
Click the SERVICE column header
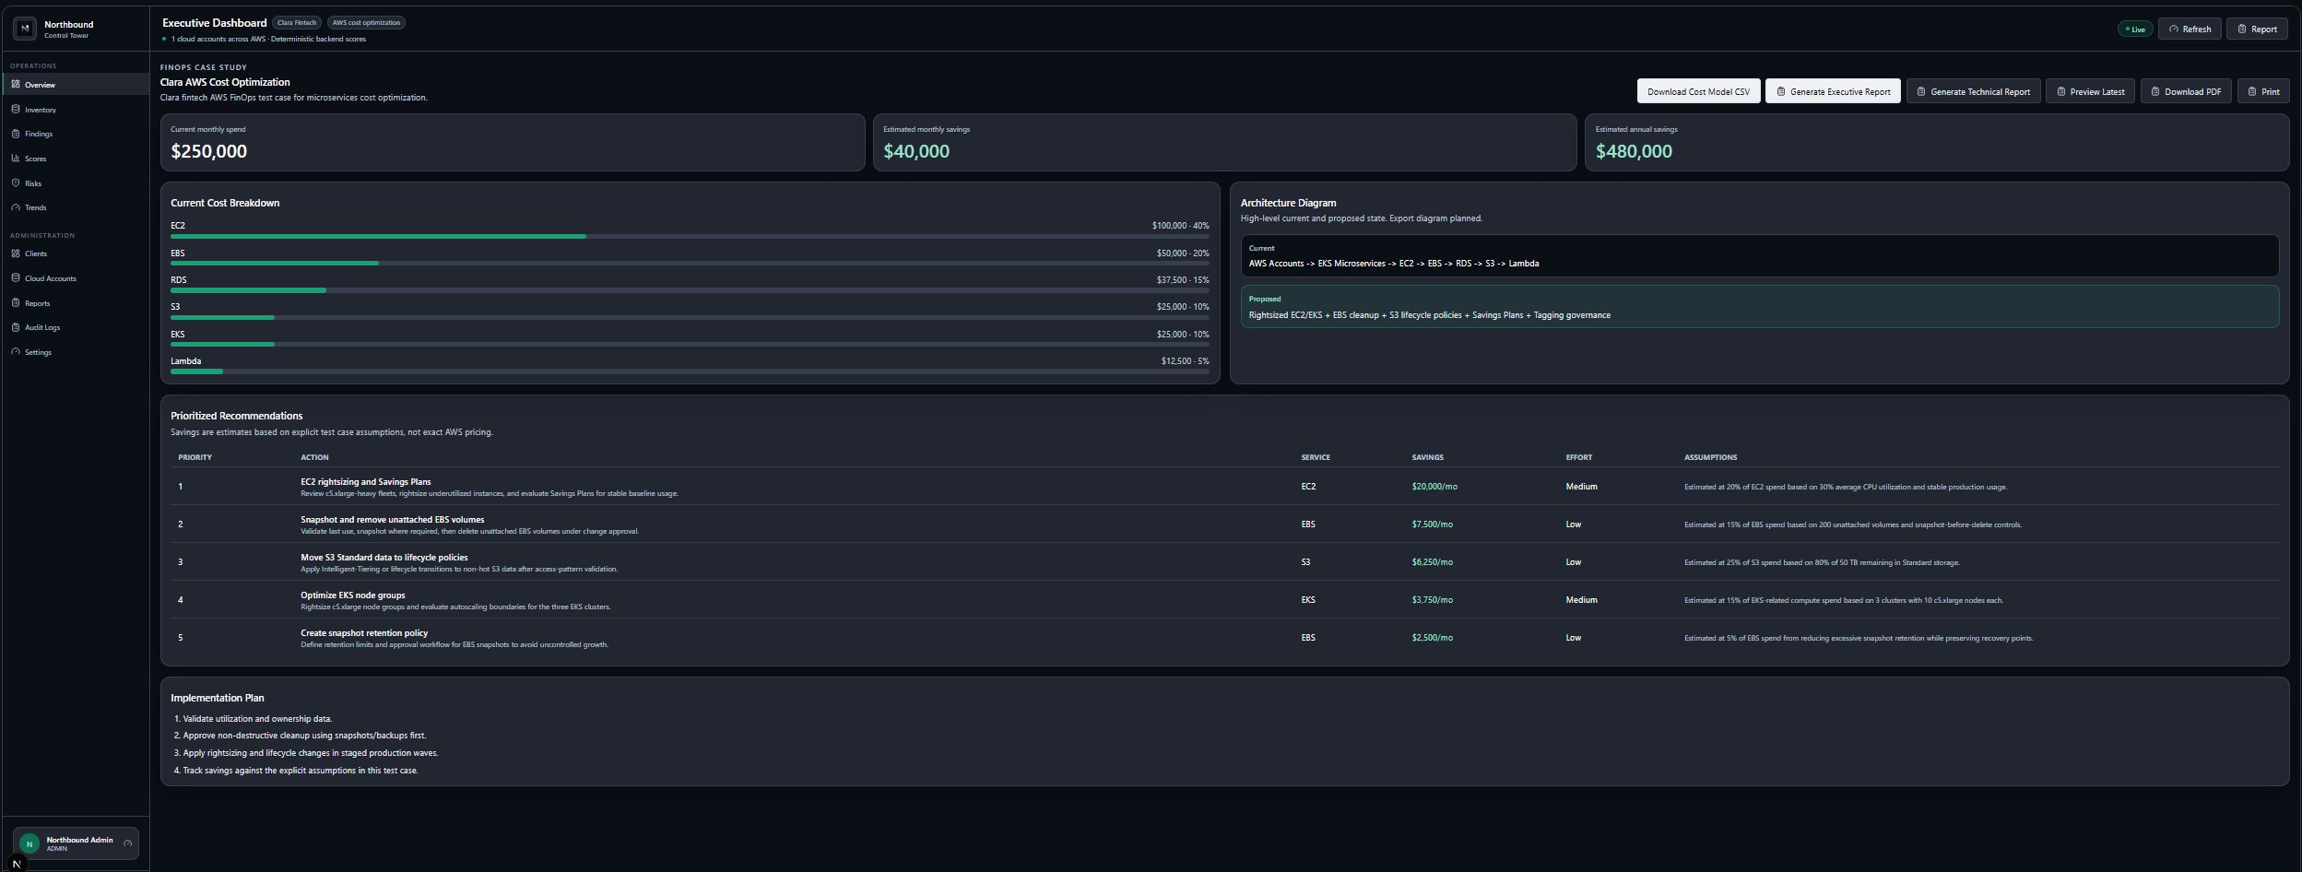coord(1316,457)
